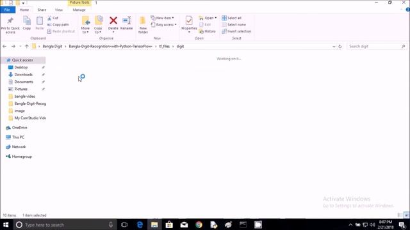Switch to the View ribbon tab
410x230 pixels.
[x=59, y=10]
